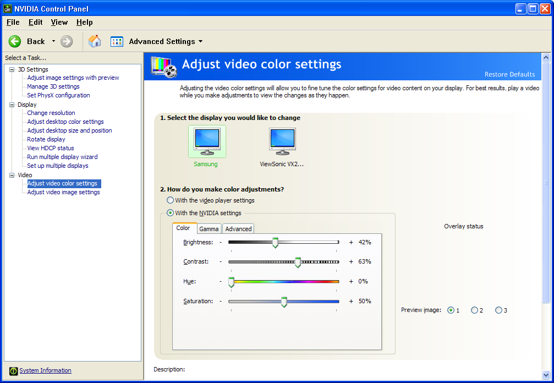
Task: Click Contrast plus sign
Action: pos(351,262)
